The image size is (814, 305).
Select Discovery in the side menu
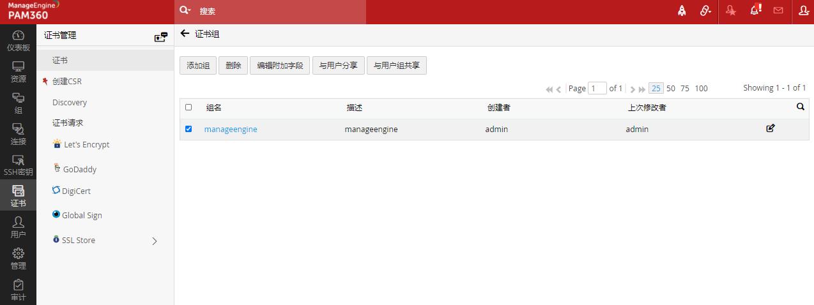pos(70,102)
